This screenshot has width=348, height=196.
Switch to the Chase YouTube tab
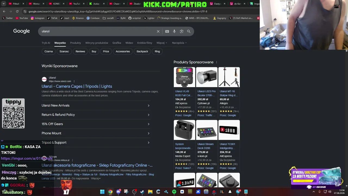click(x=117, y=4)
